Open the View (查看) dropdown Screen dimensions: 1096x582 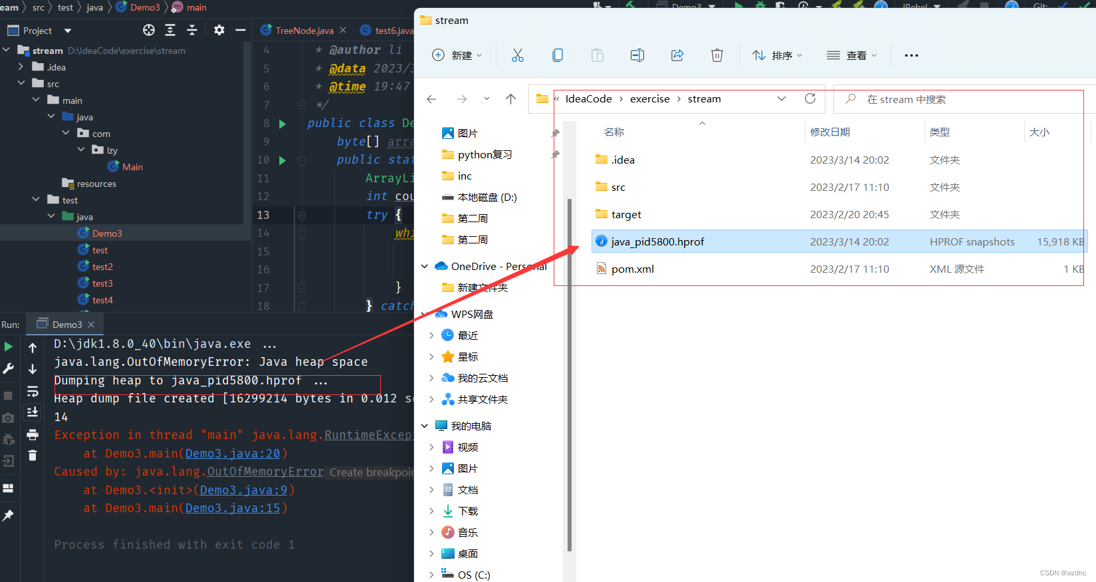click(x=851, y=55)
